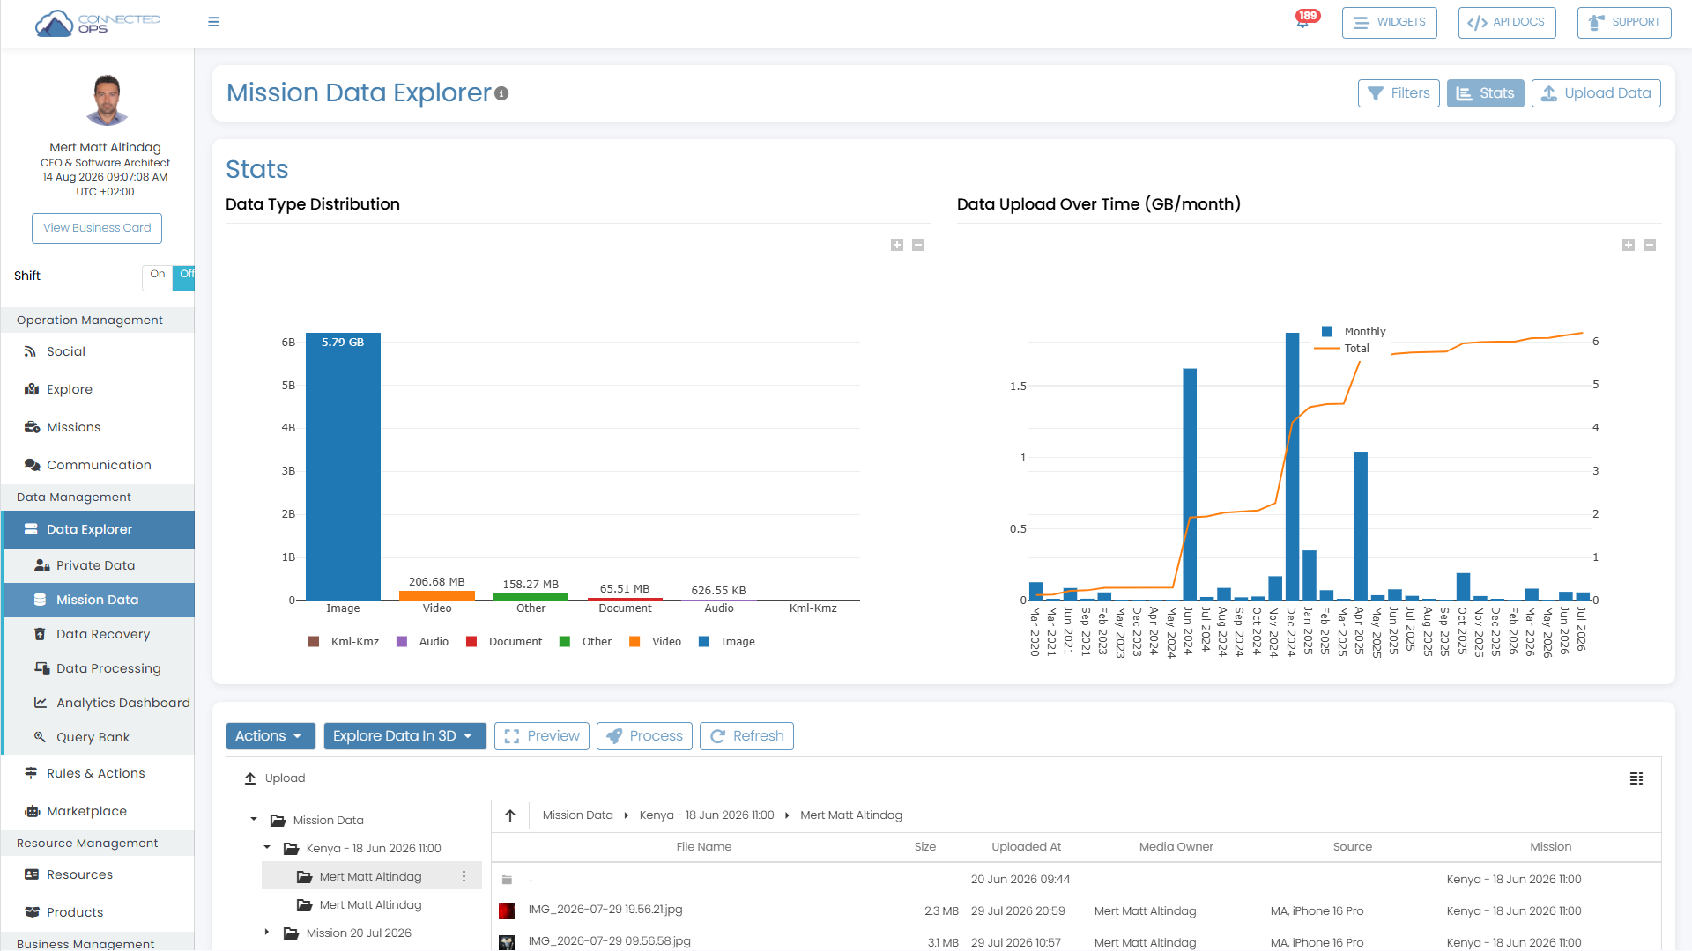Toggle Document legend entry
The image size is (1692, 951).
tap(504, 642)
